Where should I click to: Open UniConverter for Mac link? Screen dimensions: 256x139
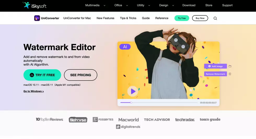coord(77,18)
